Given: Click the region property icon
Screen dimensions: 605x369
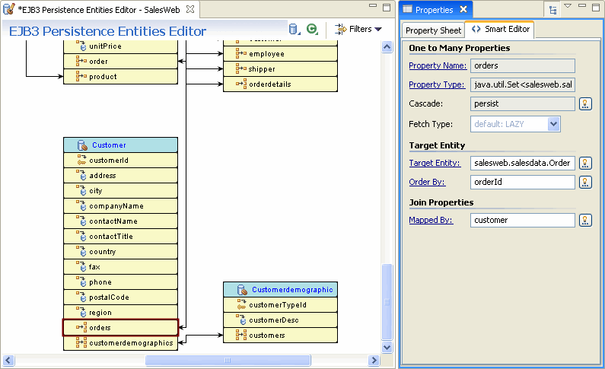Looking at the screenshot, I should (81, 313).
